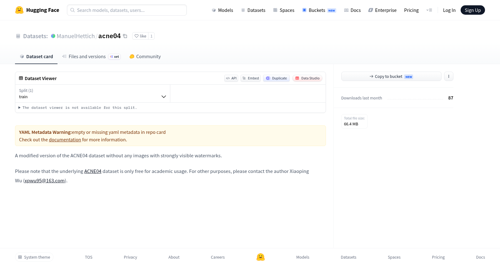Click the xpwu95@163.com email link
500x268 pixels.
pos(45,181)
